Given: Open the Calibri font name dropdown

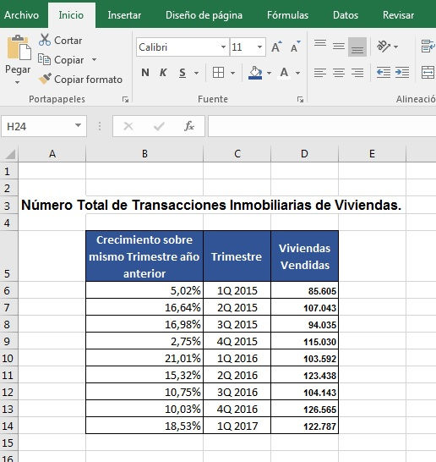Looking at the screenshot, I should pos(223,47).
